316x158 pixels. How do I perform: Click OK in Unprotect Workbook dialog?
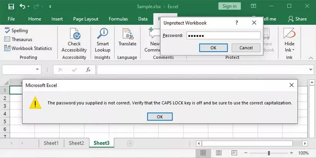213,48
